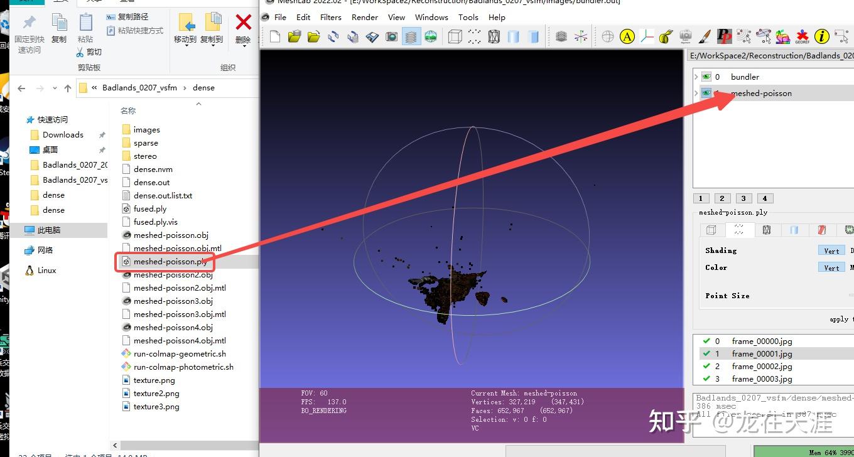Click the GEOREF tool icon

click(x=803, y=37)
